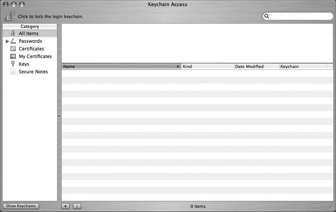Minimize the Keychain Access window
Viewport: 336px width, 212px height.
[x=14, y=5]
